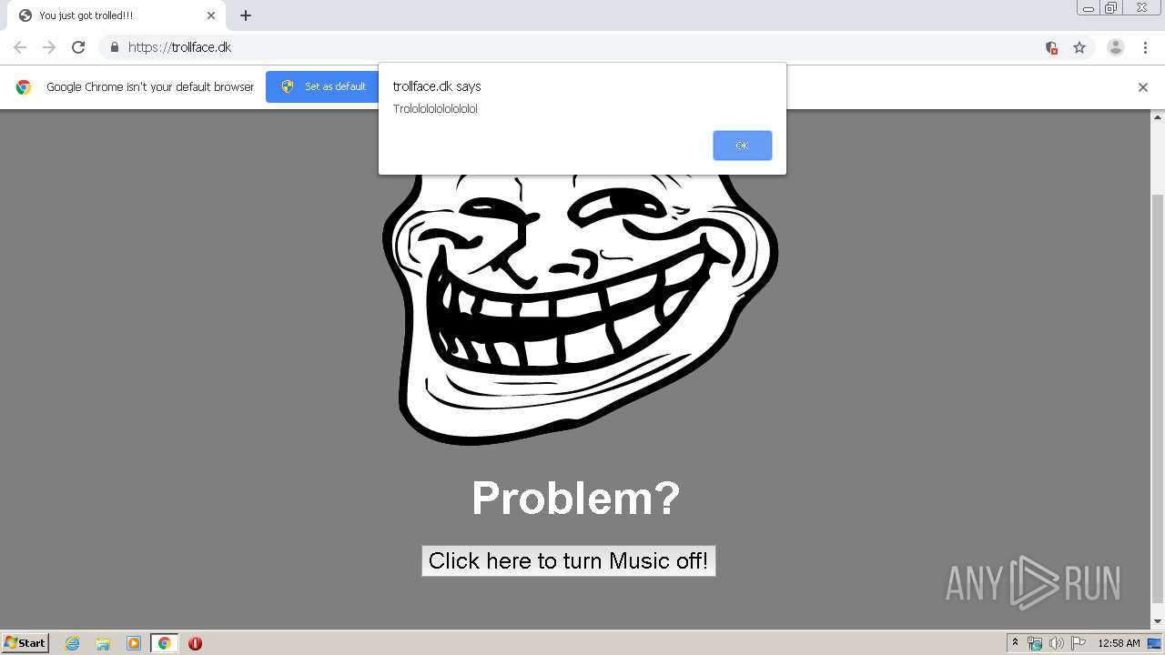Open Windows Media Player from taskbar
The width and height of the screenshot is (1165, 655).
tap(134, 643)
